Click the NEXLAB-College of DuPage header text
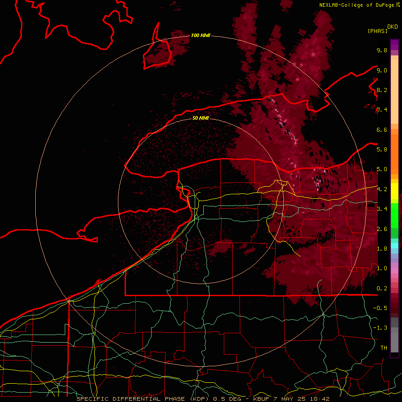 (x=356, y=5)
